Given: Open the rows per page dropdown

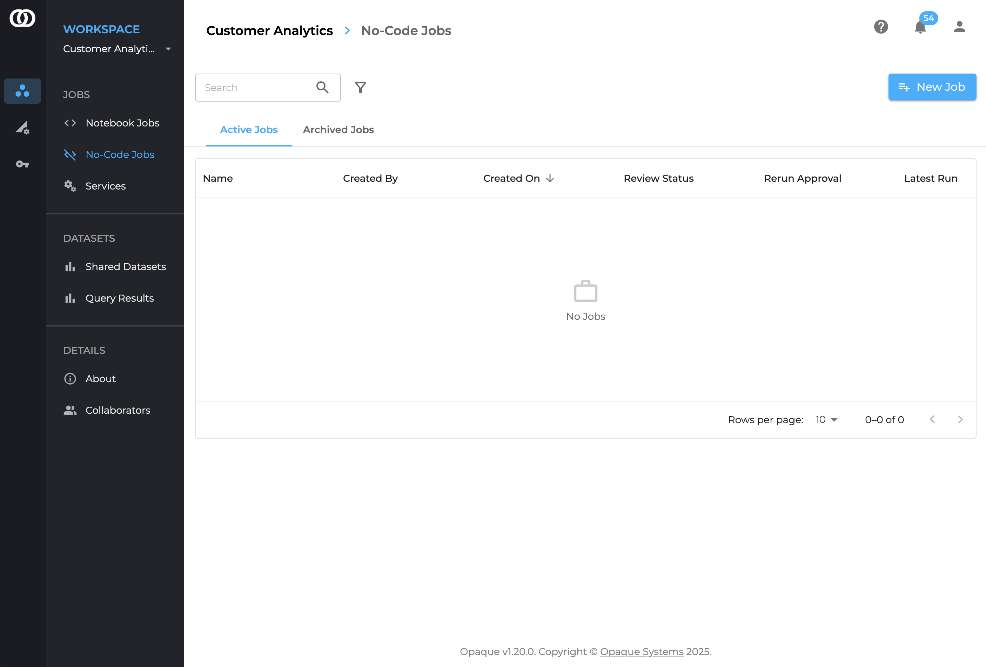Looking at the screenshot, I should click(826, 420).
